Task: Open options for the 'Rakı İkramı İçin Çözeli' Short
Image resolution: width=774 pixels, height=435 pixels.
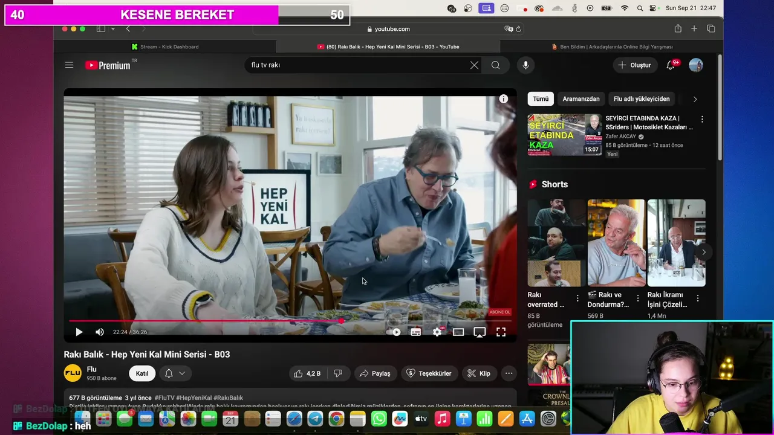Action: 698,298
